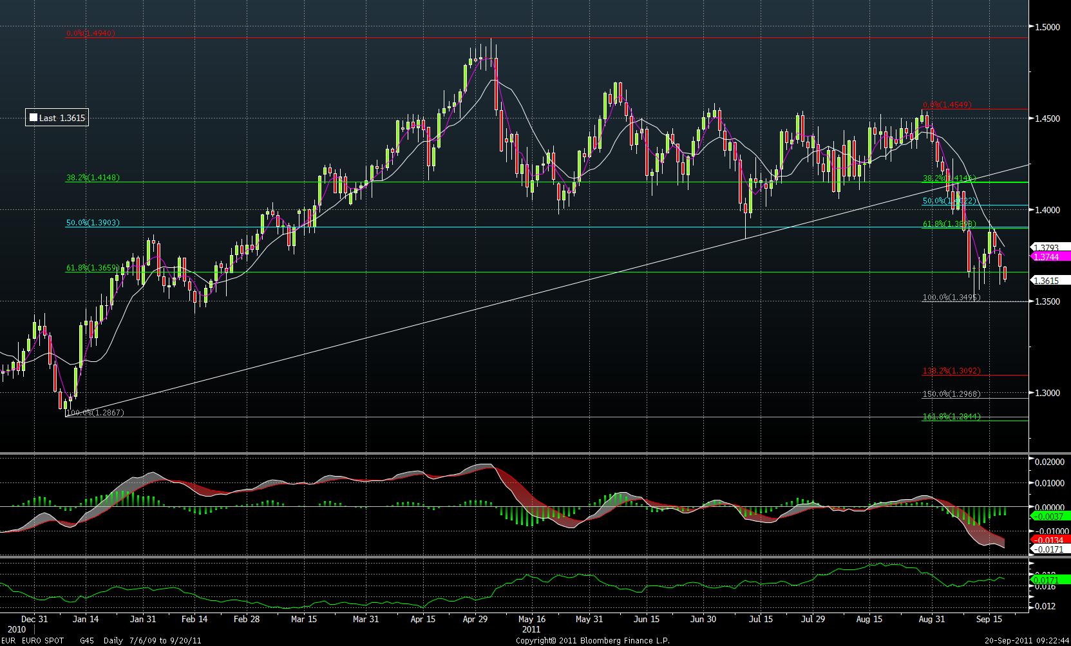
Task: Select the 50.0%(1.3903) Fibonacci level label
Action: (x=93, y=223)
